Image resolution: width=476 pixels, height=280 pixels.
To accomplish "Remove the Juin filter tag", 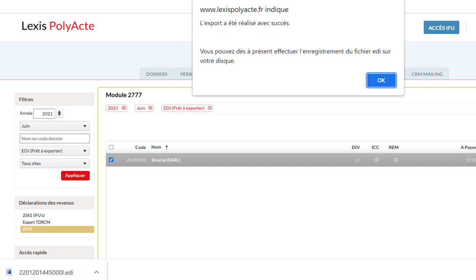I will click(x=150, y=108).
